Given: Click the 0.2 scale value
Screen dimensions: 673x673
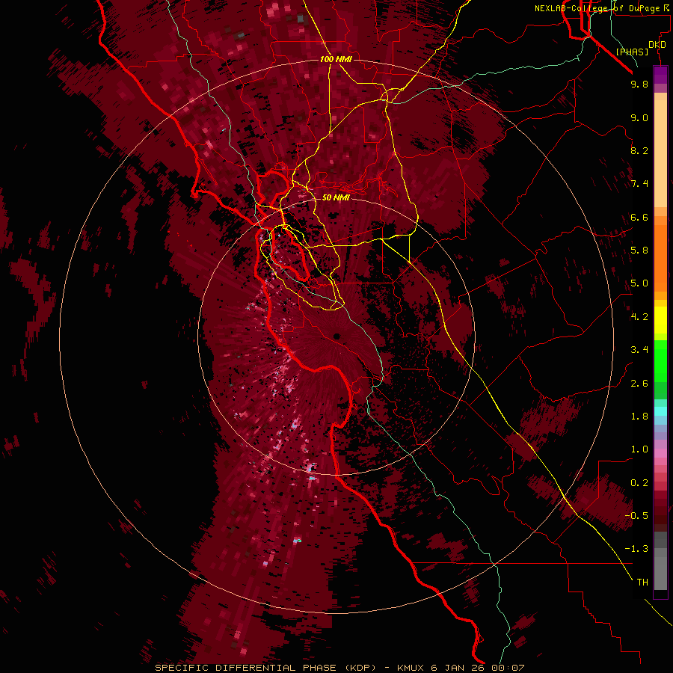Looking at the screenshot, I should pyautogui.click(x=639, y=483).
